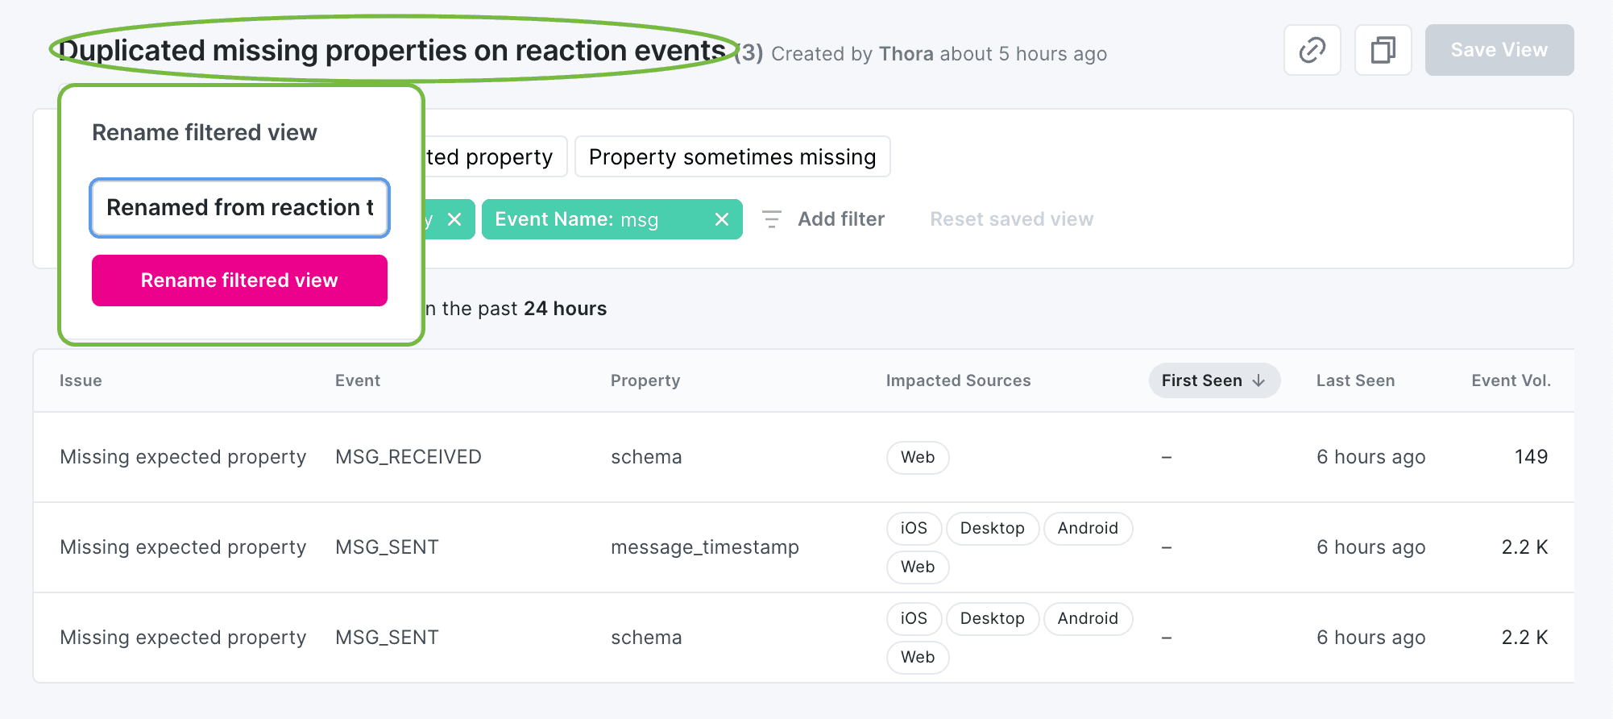Remove the Event Name msg filter
The width and height of the screenshot is (1613, 719).
coord(721,219)
